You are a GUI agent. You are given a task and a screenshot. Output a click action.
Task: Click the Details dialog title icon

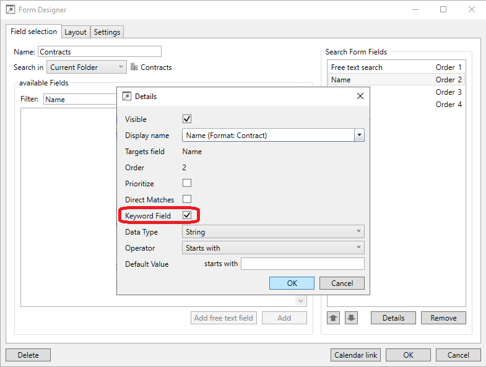(127, 97)
